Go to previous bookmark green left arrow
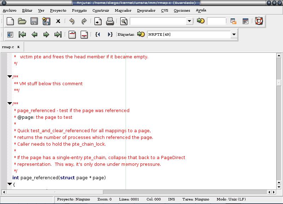This screenshot has height=204, width=283. (34, 34)
